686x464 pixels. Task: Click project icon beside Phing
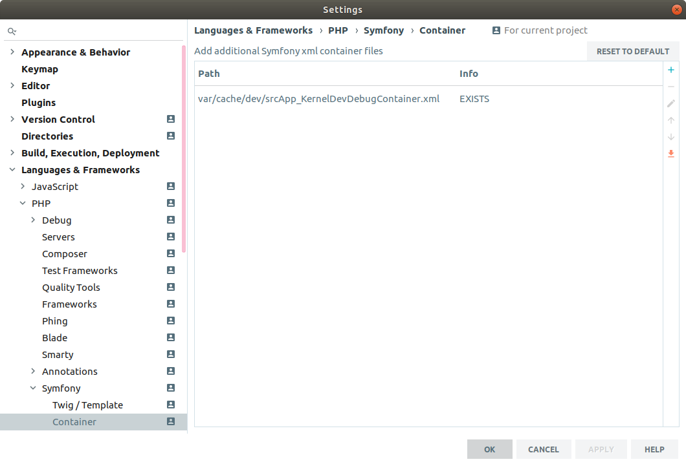coord(171,321)
